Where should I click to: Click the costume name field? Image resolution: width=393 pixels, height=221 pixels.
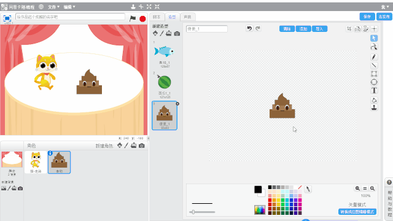[207, 29]
